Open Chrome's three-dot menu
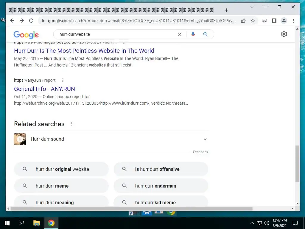Screen dimensions: 305x229 [x=293, y=21]
